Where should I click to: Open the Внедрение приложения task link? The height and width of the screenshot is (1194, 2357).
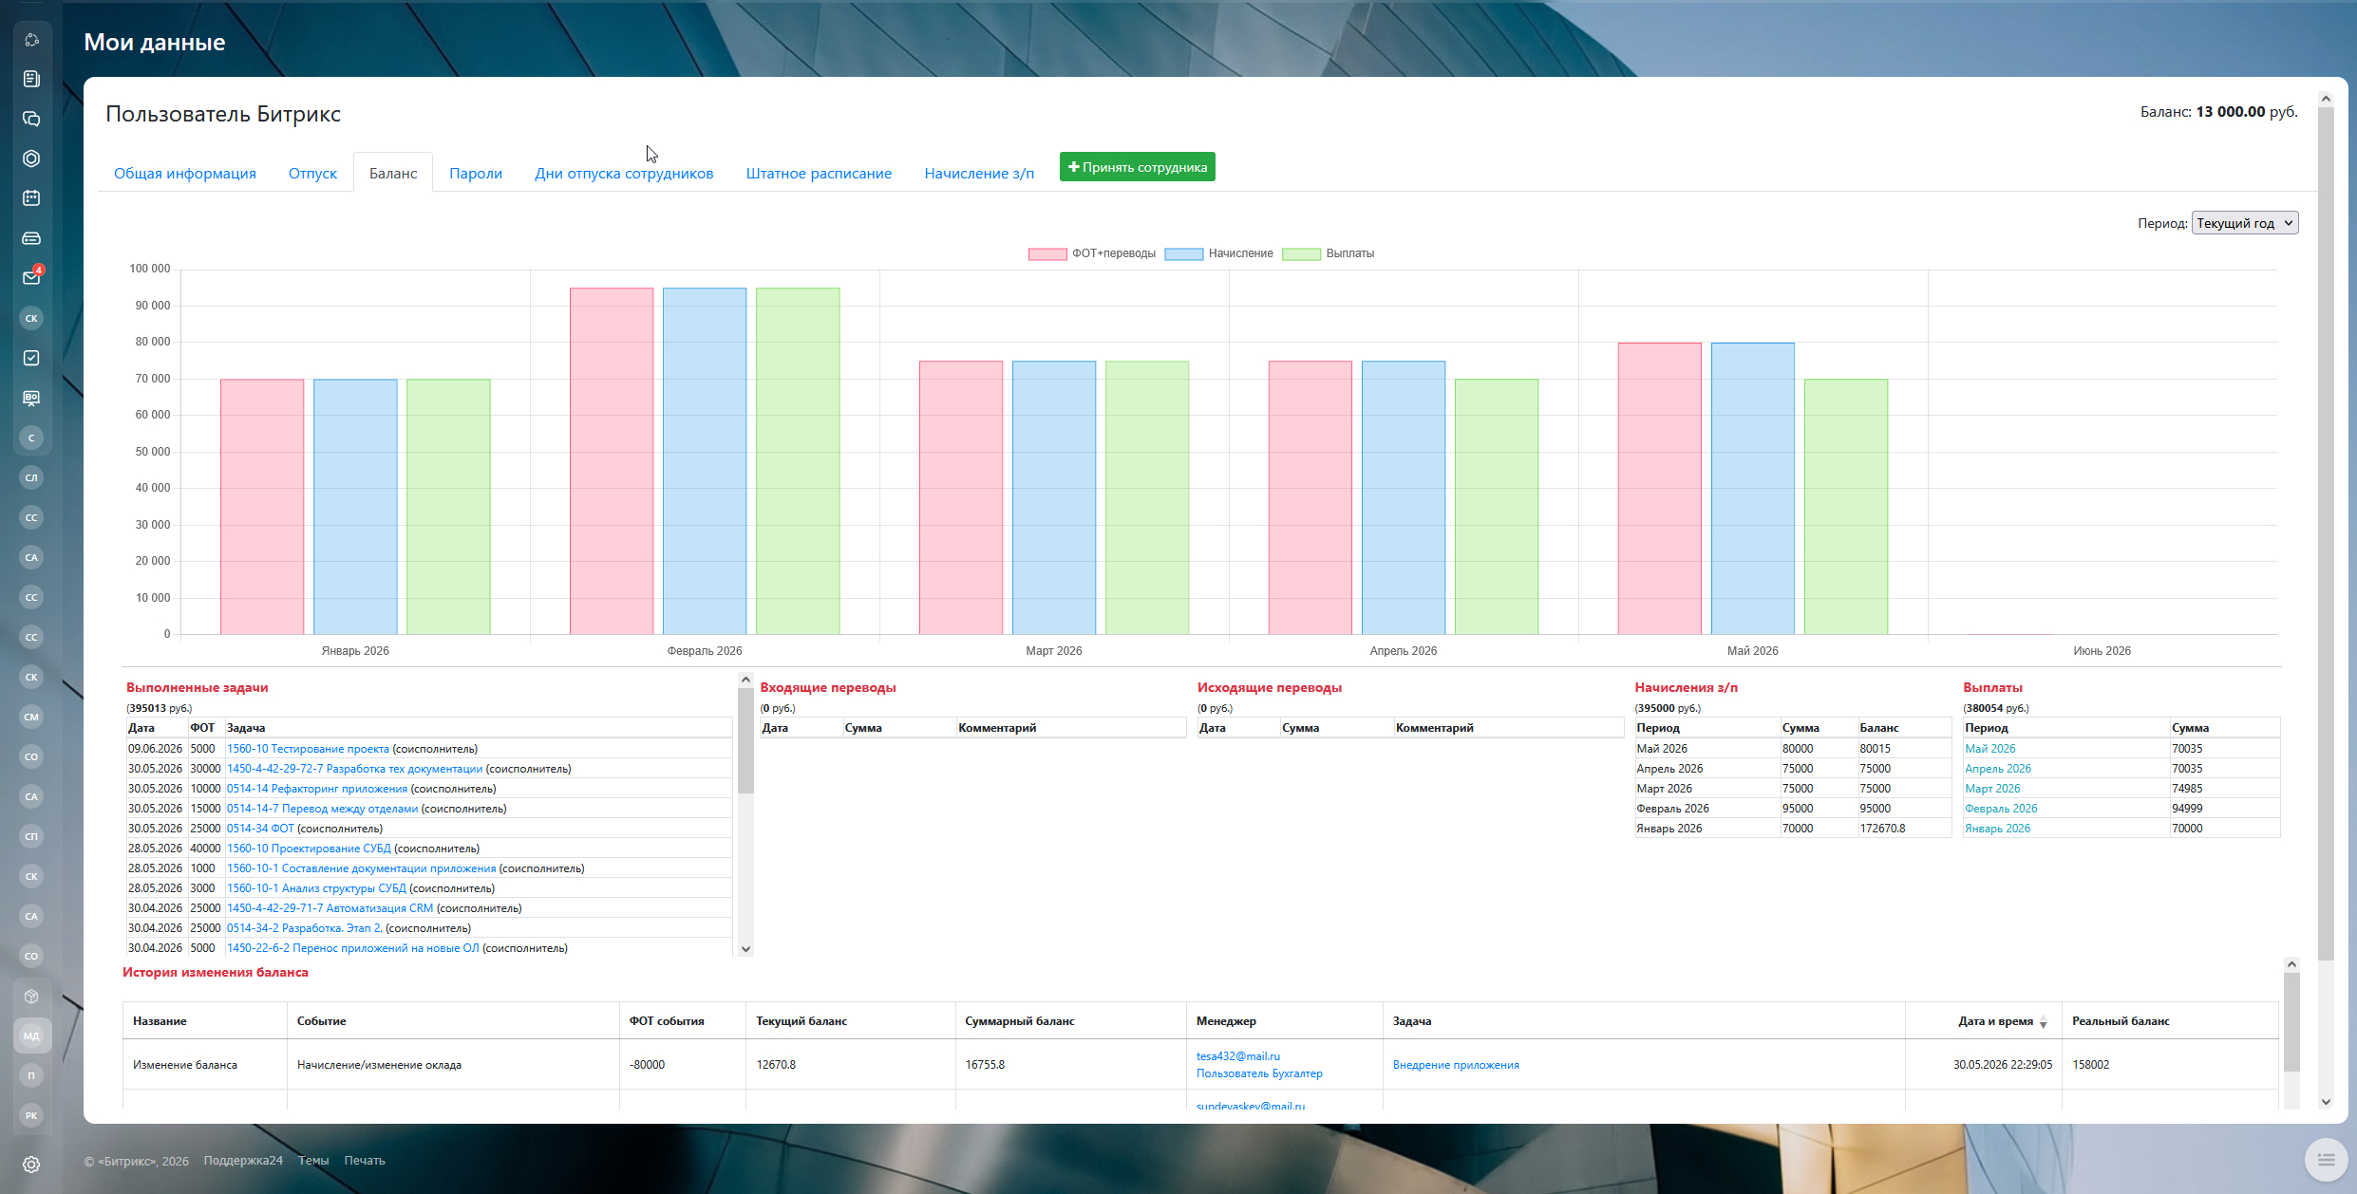[x=1456, y=1065]
